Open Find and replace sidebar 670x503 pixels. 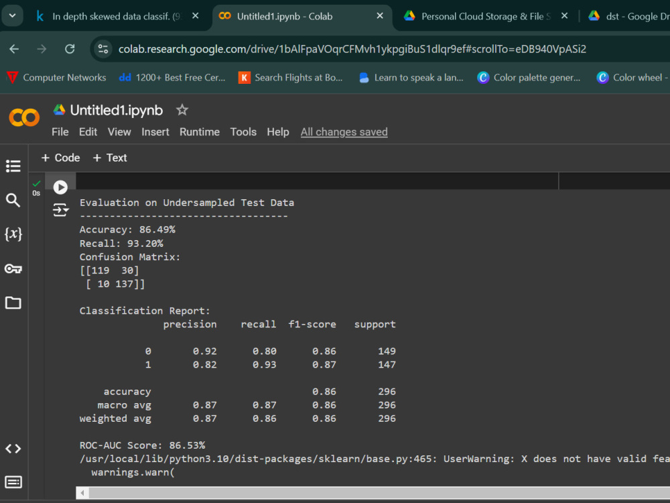click(x=13, y=200)
